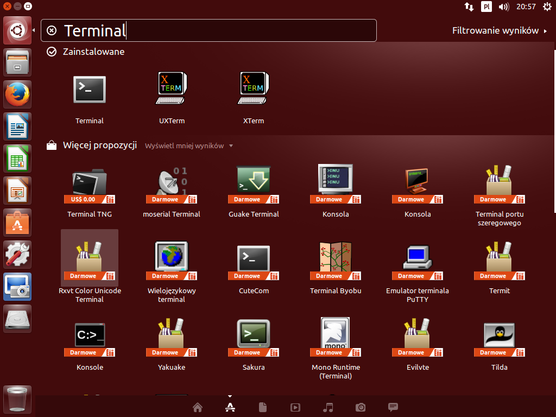Open Firefox from the launcher

[x=18, y=94]
